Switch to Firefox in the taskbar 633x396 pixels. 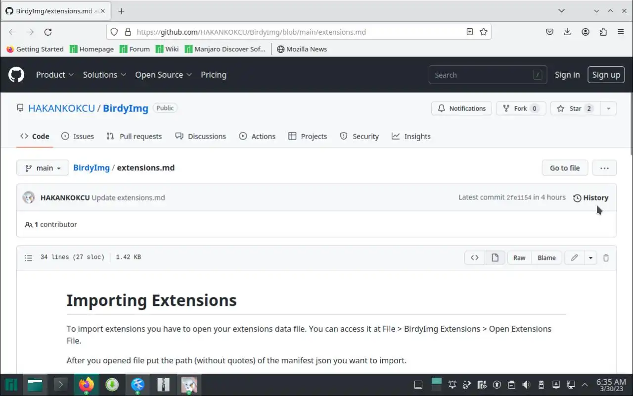pos(86,385)
